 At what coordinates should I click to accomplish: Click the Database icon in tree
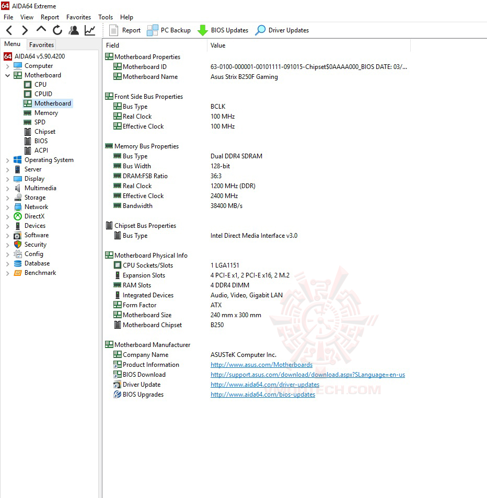click(x=18, y=263)
